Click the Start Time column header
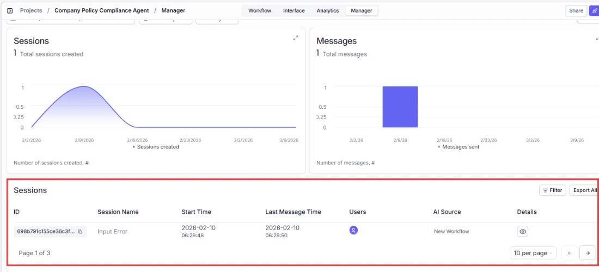 197,212
